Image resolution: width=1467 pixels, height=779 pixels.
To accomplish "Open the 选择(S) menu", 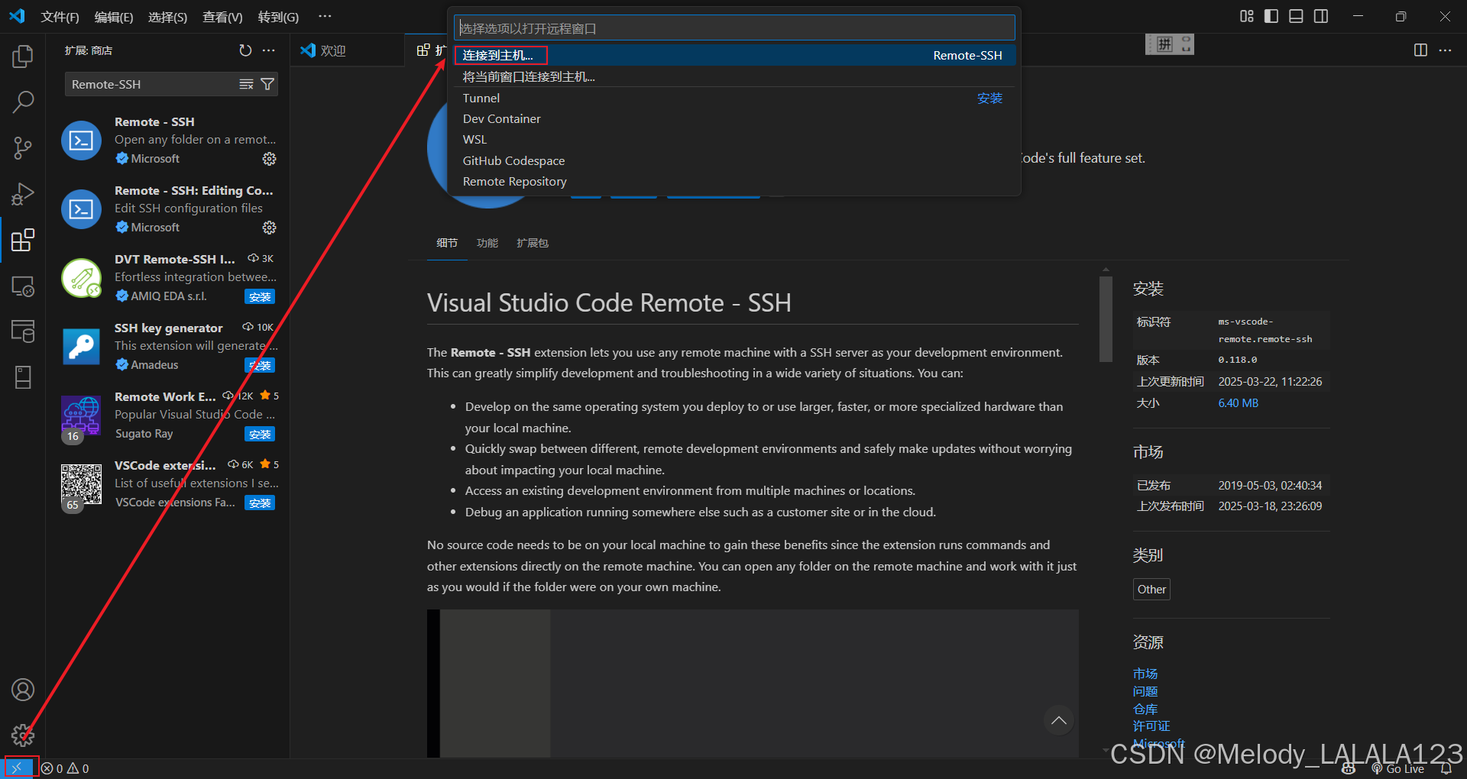I will [x=168, y=17].
